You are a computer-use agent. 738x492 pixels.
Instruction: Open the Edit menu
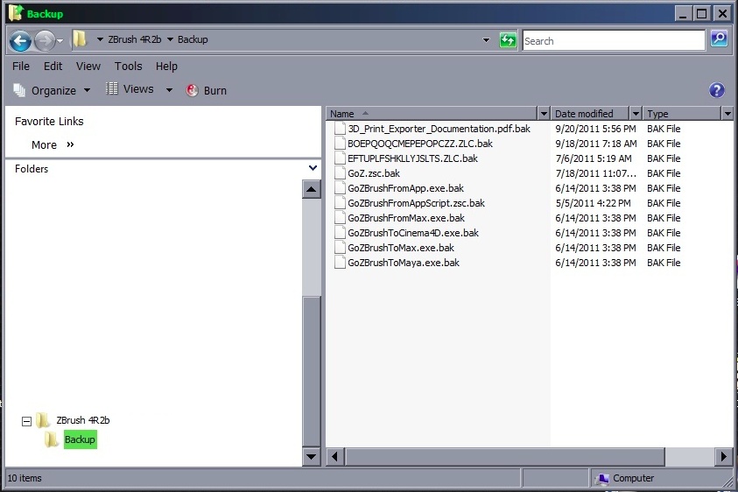click(x=53, y=67)
